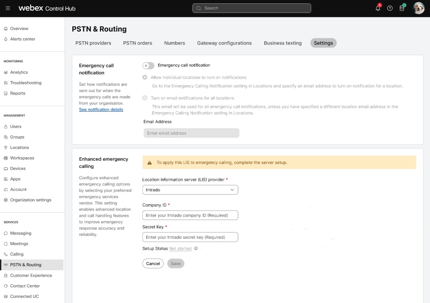Click the Setup Status info icon
The height and width of the screenshot is (303, 430).
(x=196, y=248)
